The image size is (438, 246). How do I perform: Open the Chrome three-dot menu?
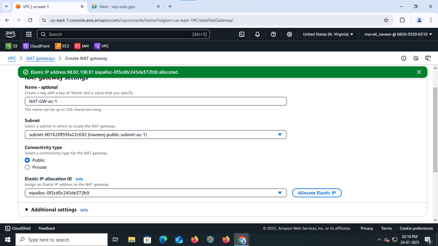[431, 20]
